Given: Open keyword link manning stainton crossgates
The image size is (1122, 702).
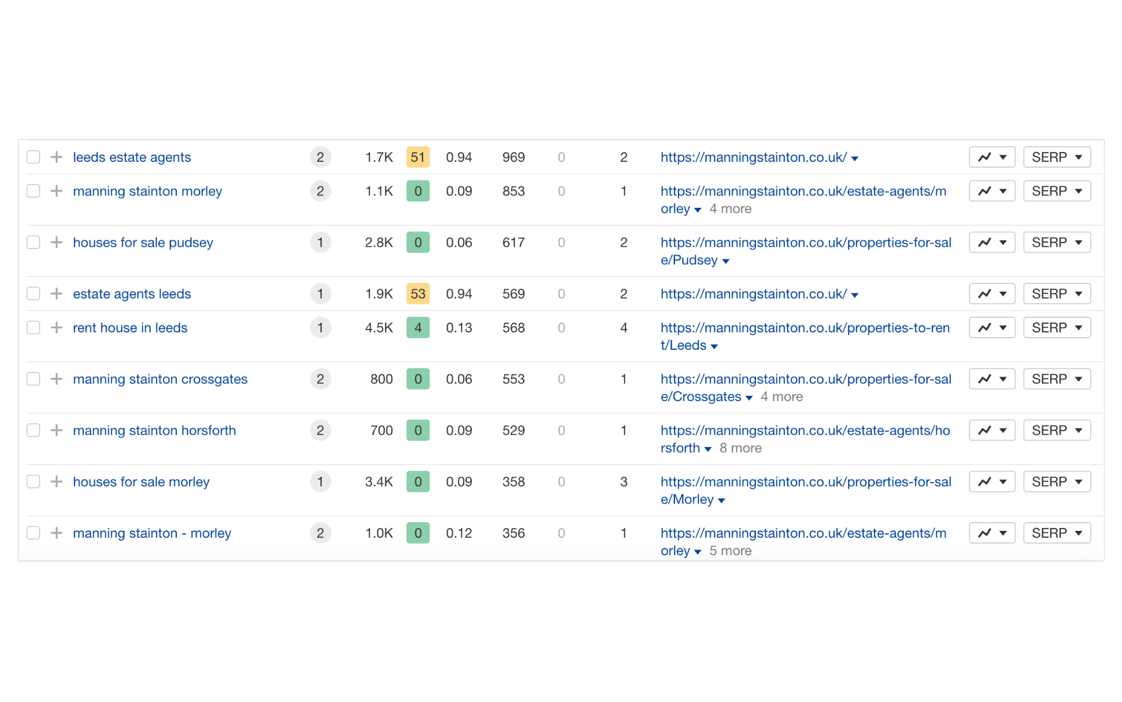Looking at the screenshot, I should coord(161,380).
